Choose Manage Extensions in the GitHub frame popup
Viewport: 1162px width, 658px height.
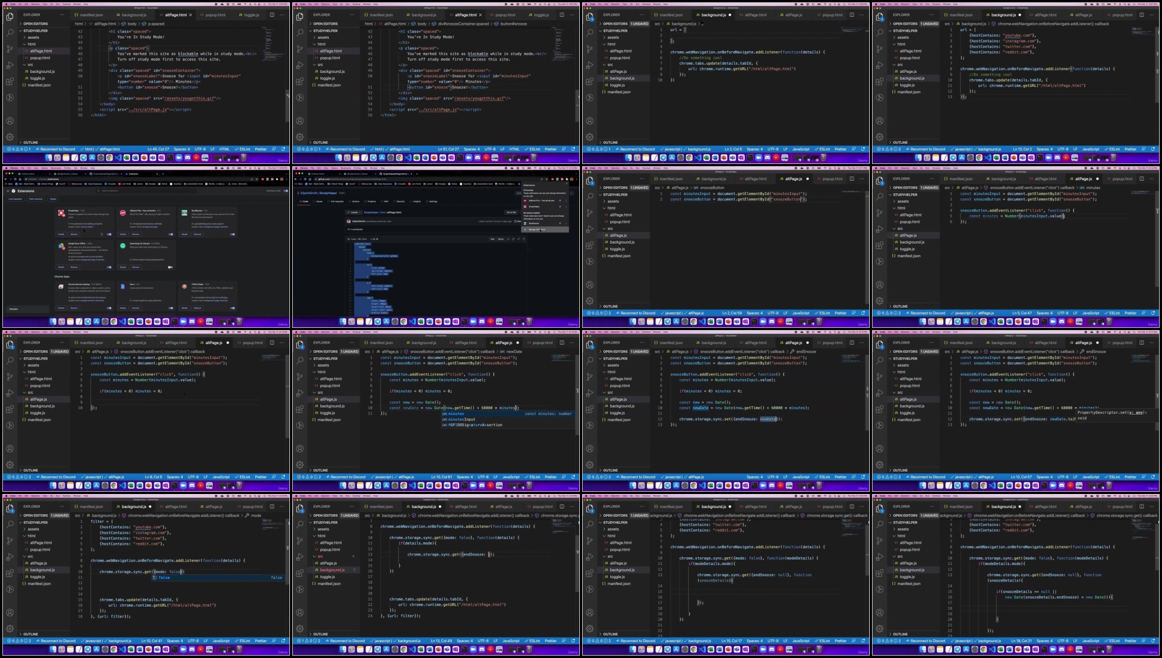click(545, 230)
